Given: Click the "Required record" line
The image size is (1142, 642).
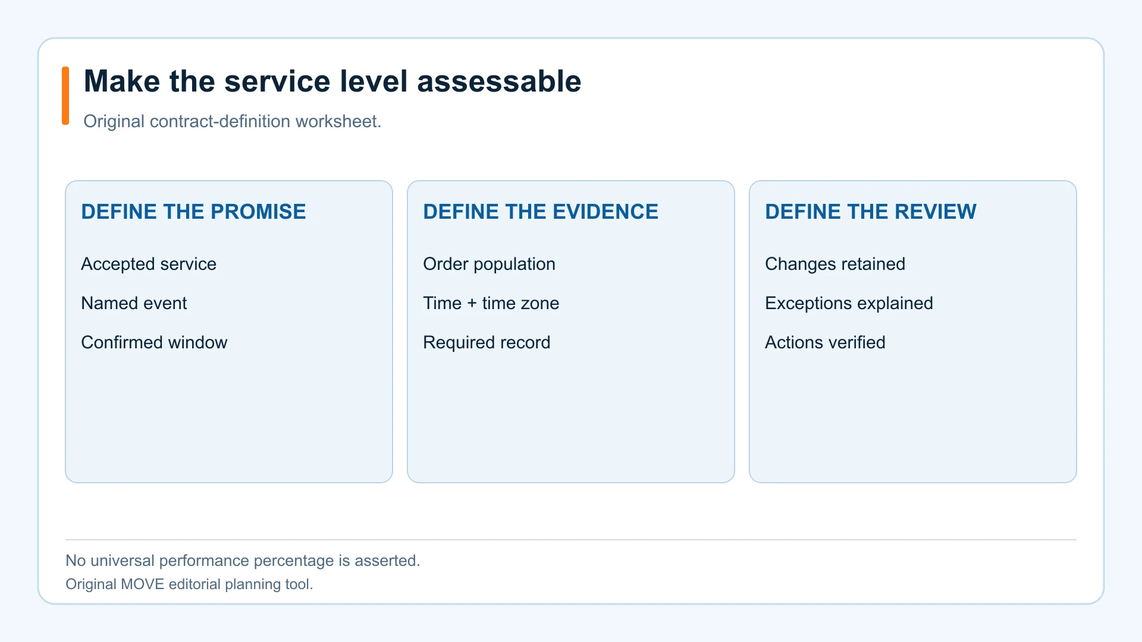Looking at the screenshot, I should [x=487, y=342].
